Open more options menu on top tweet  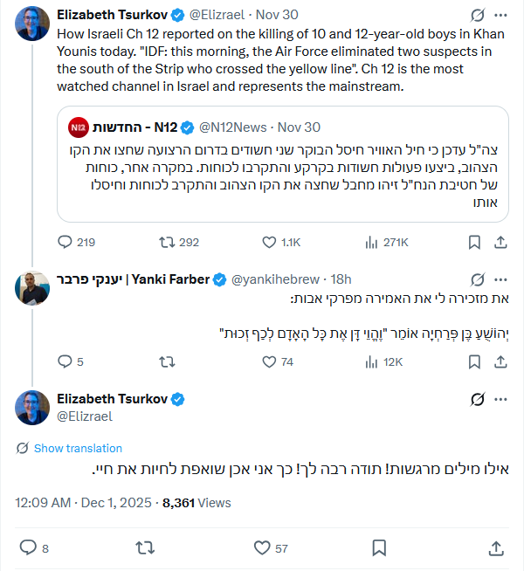coord(499,15)
